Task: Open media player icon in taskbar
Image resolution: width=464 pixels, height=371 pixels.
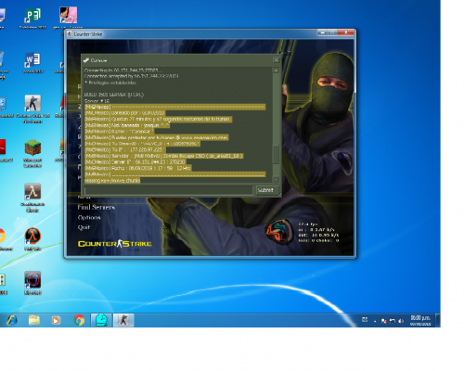Action: click(x=56, y=320)
